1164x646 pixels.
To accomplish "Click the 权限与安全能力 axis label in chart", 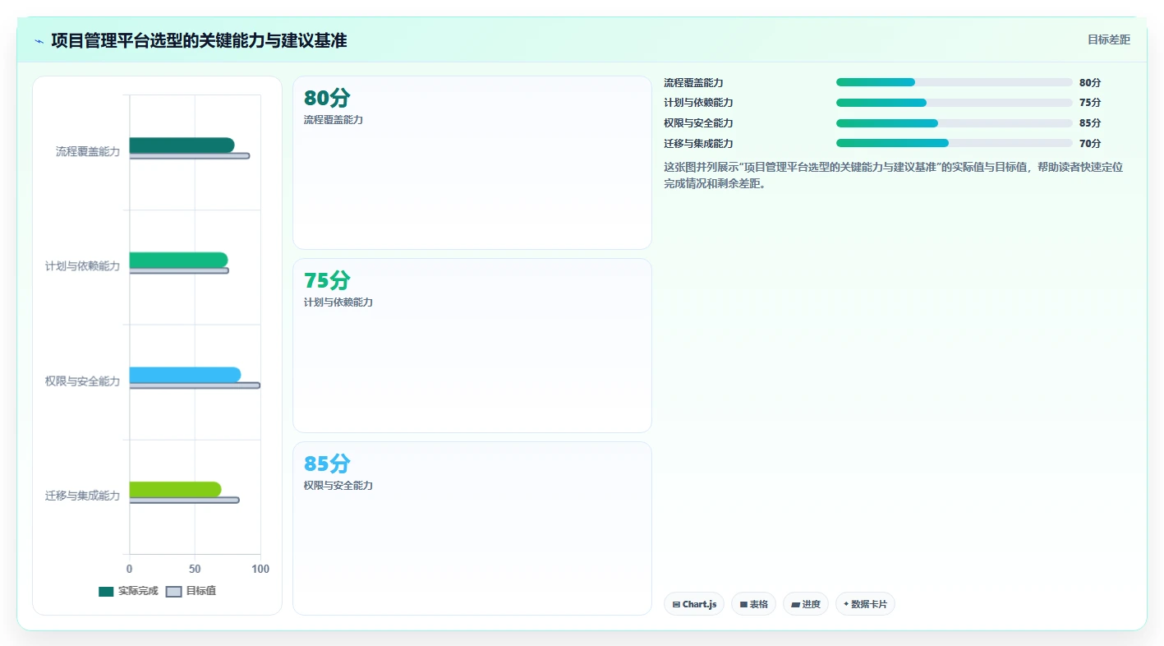I will [83, 381].
